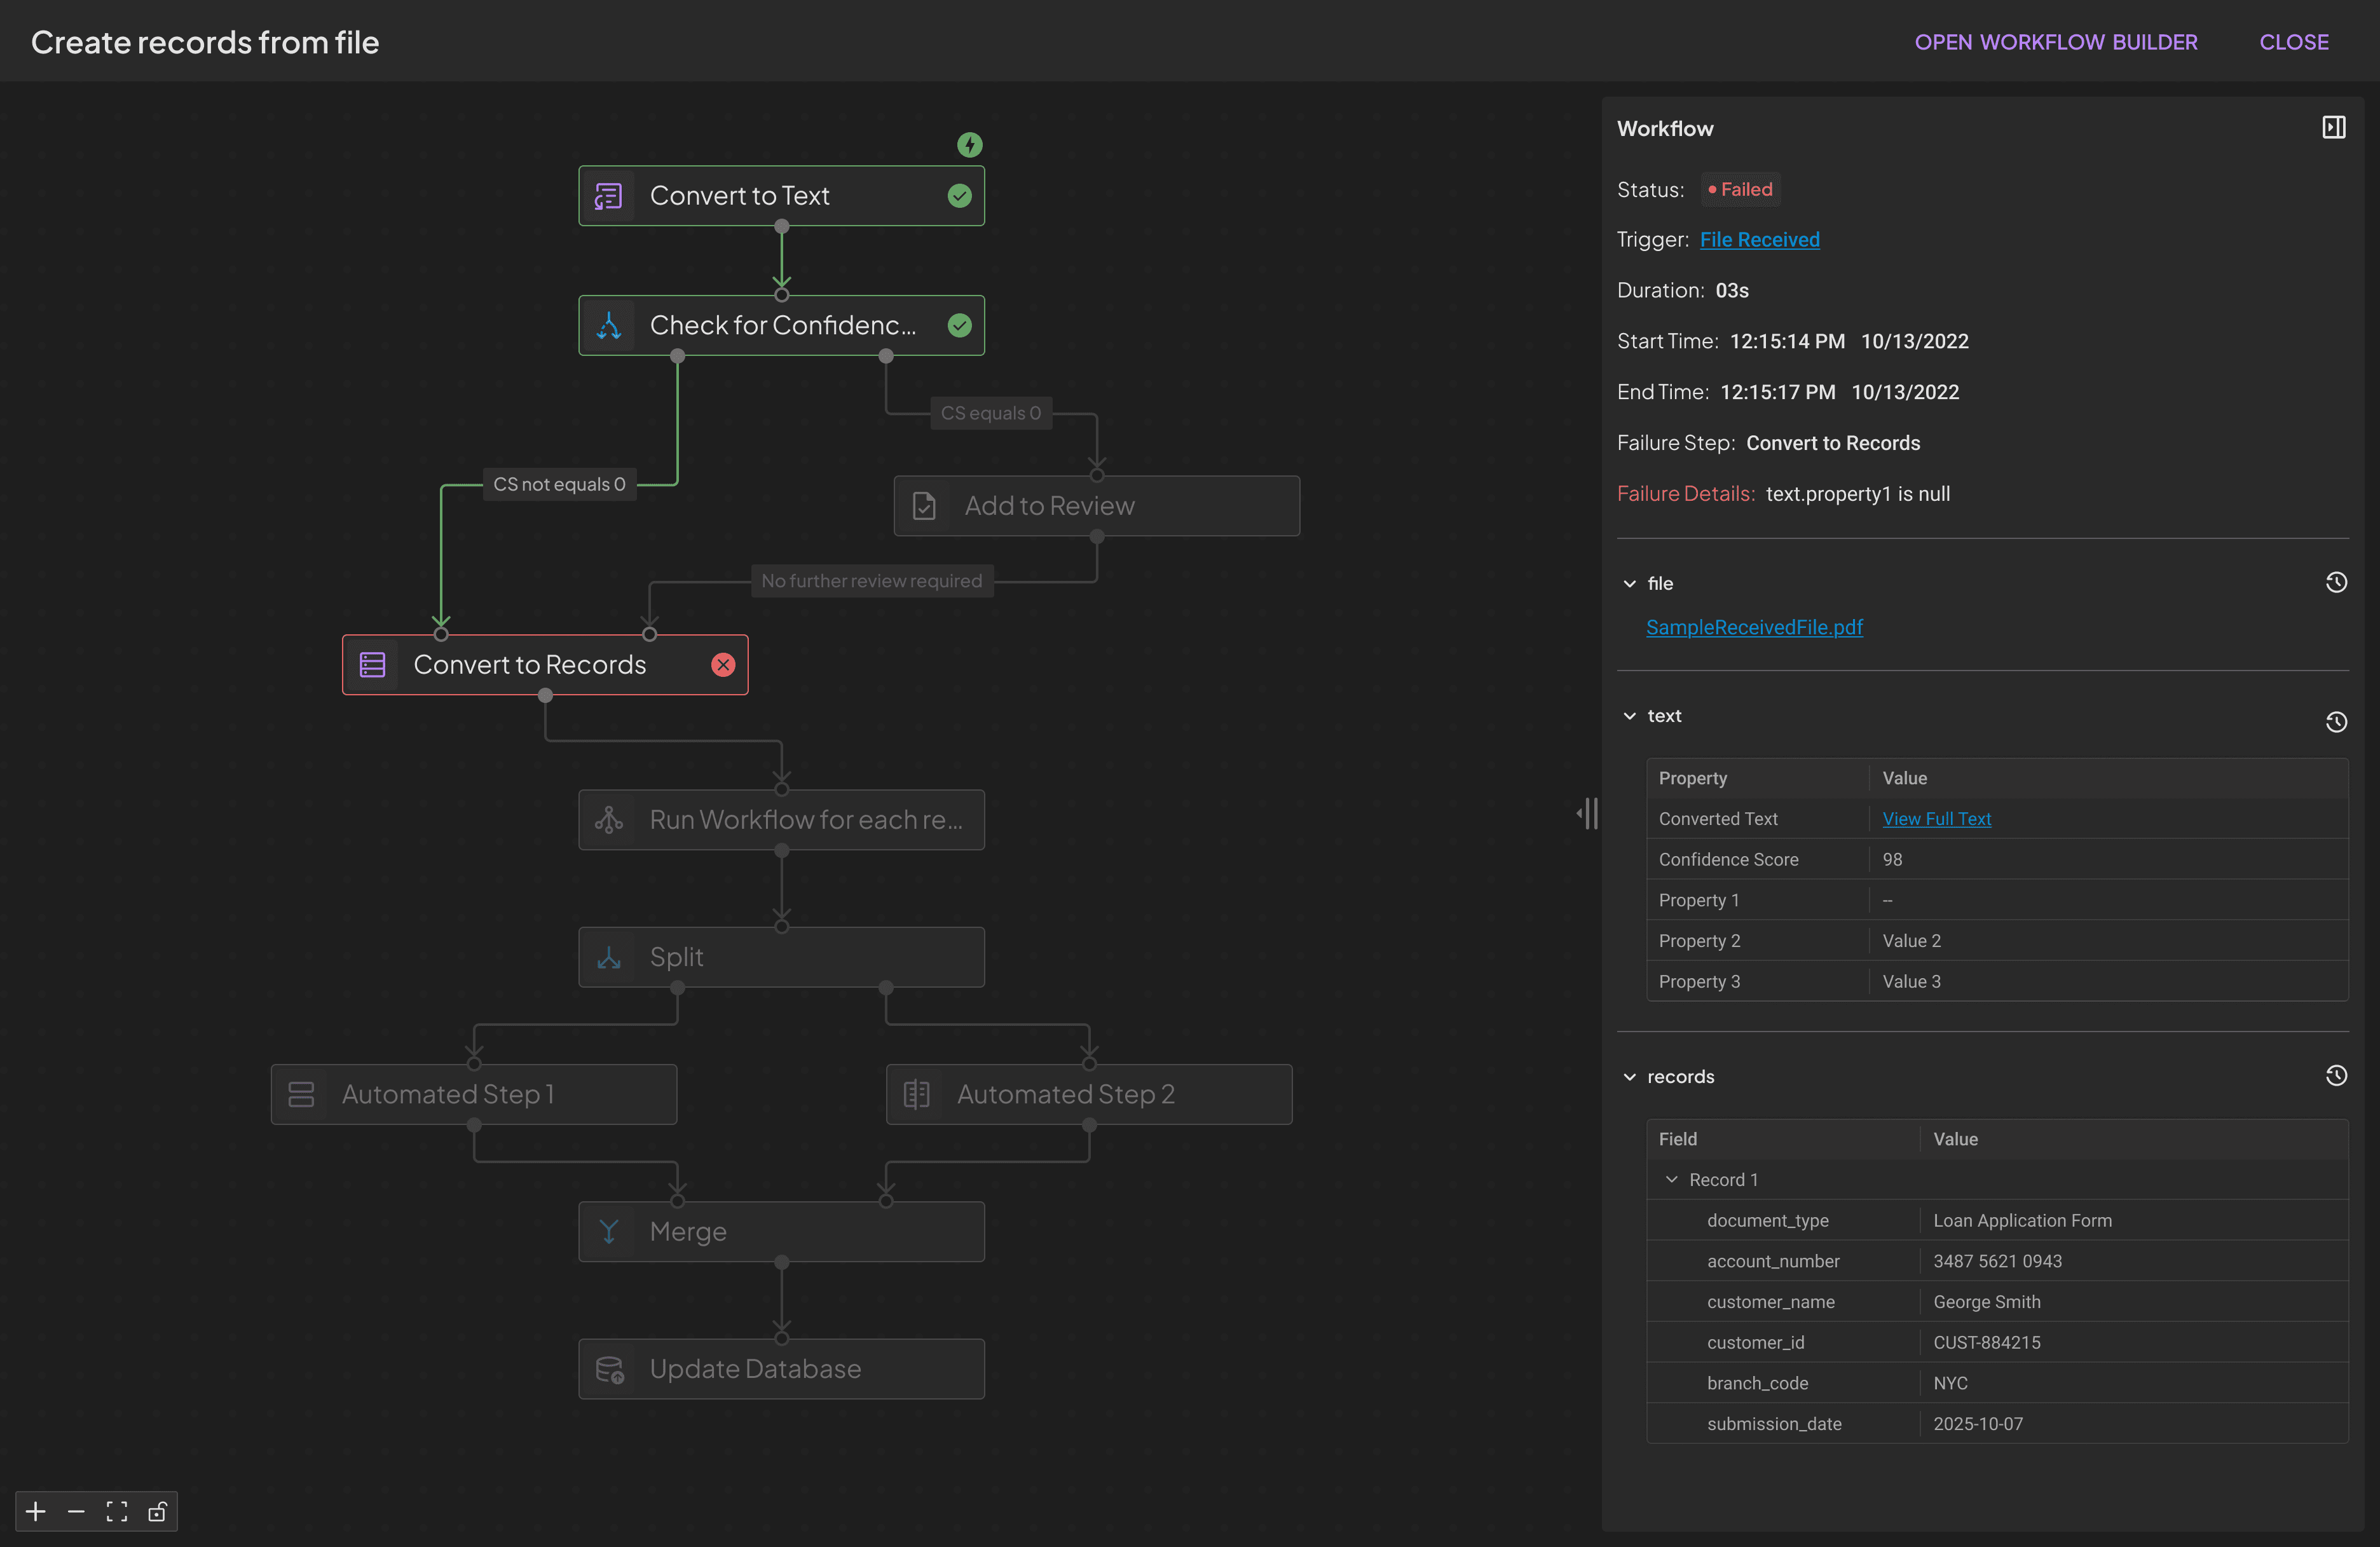
Task: Click the Convert to Text node icon
Action: tap(608, 196)
